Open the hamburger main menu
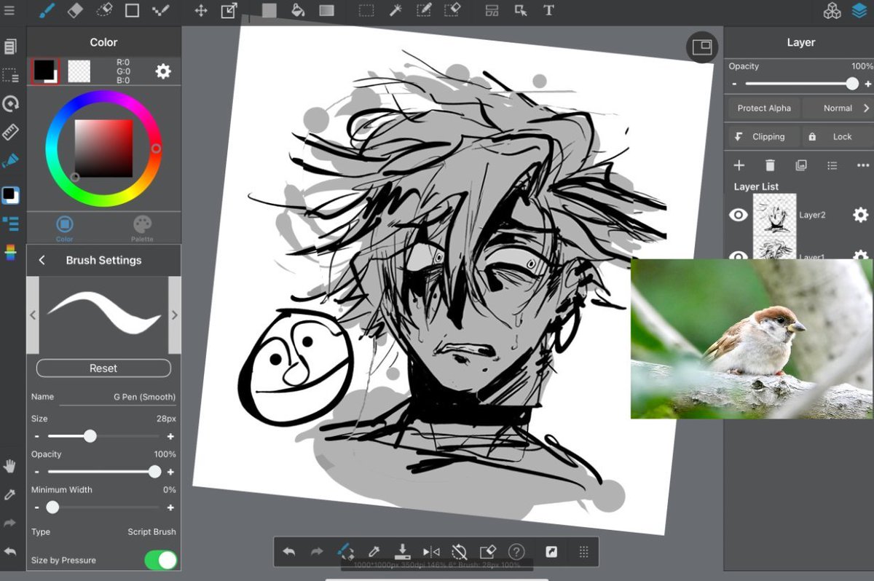Viewport: 874px width, 581px height. (9, 10)
